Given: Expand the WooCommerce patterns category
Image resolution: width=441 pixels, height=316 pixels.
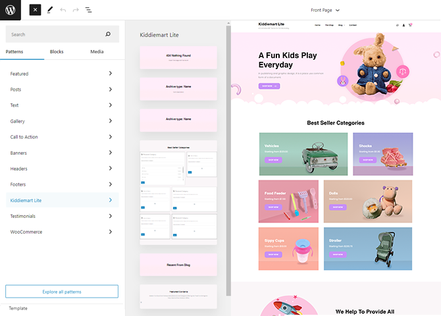Looking at the screenshot, I should (61, 232).
